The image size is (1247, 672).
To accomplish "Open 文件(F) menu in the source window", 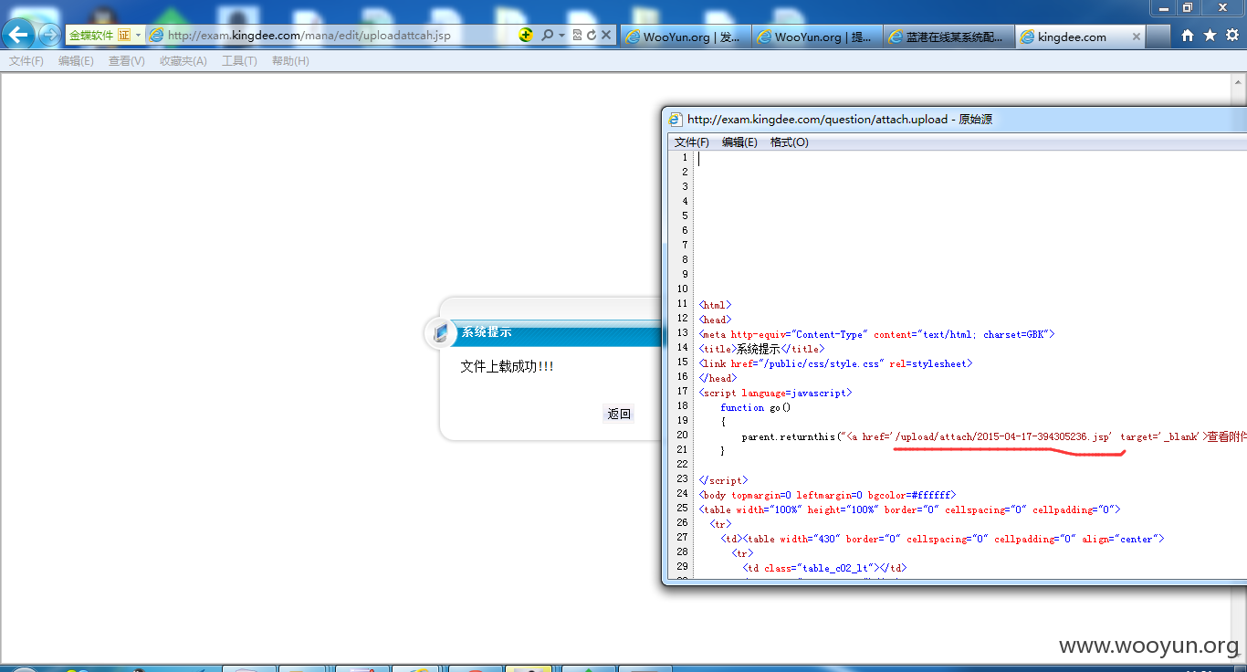I will click(x=691, y=142).
